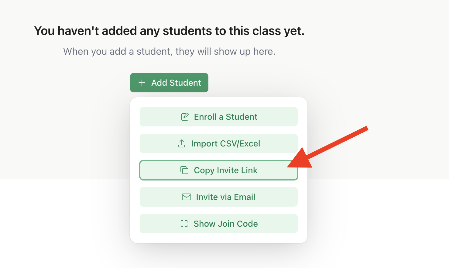Click the subtitle text about students showing up
This screenshot has width=449, height=268.
coord(169,51)
